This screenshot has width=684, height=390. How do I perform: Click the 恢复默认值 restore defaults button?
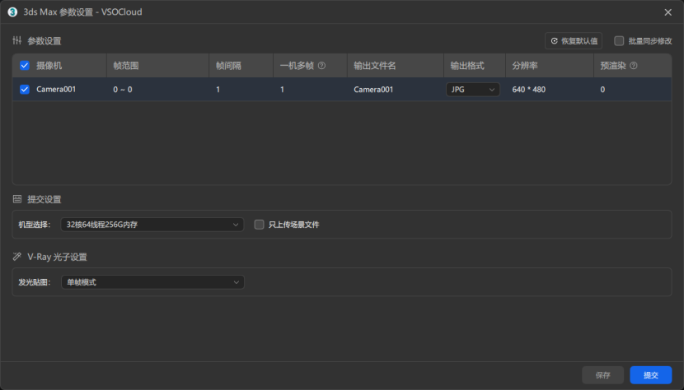click(574, 40)
